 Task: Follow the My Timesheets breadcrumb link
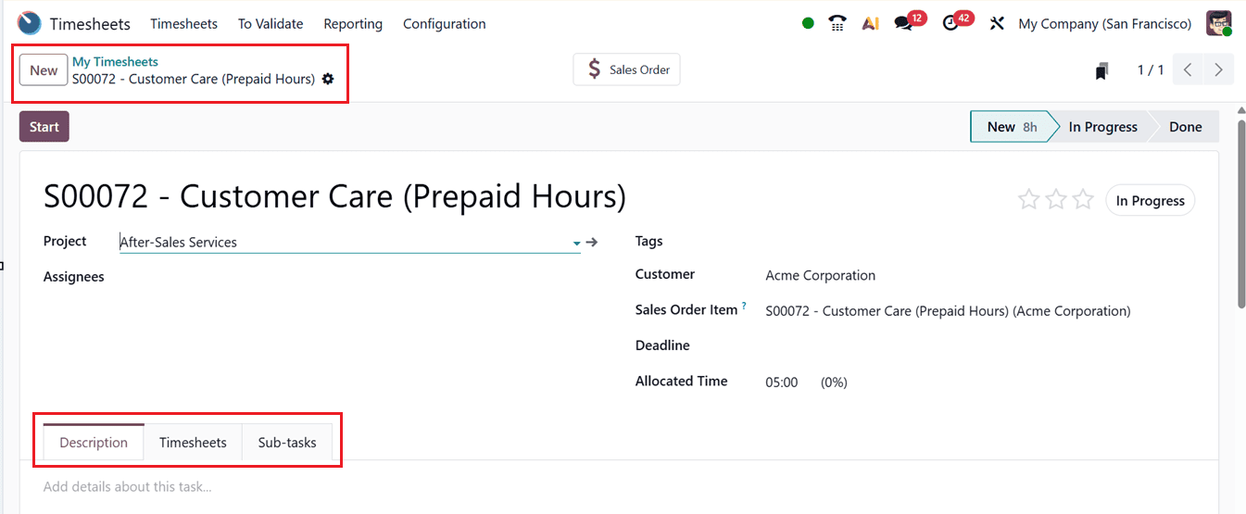[x=116, y=62]
